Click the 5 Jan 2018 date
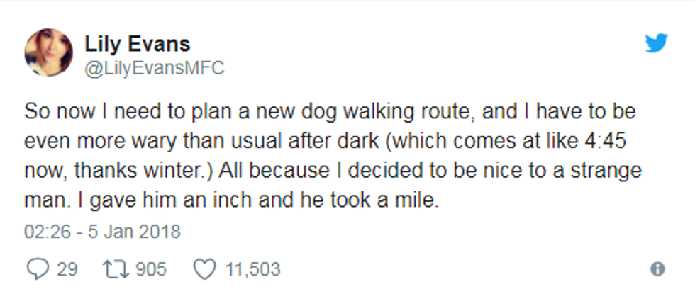Image resolution: width=695 pixels, height=294 pixels. point(134,232)
